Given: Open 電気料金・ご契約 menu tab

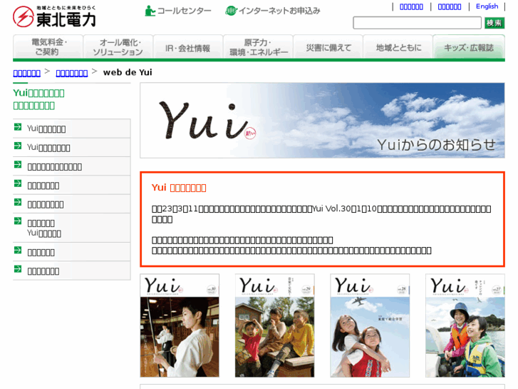Looking at the screenshot, I should click(48, 46).
